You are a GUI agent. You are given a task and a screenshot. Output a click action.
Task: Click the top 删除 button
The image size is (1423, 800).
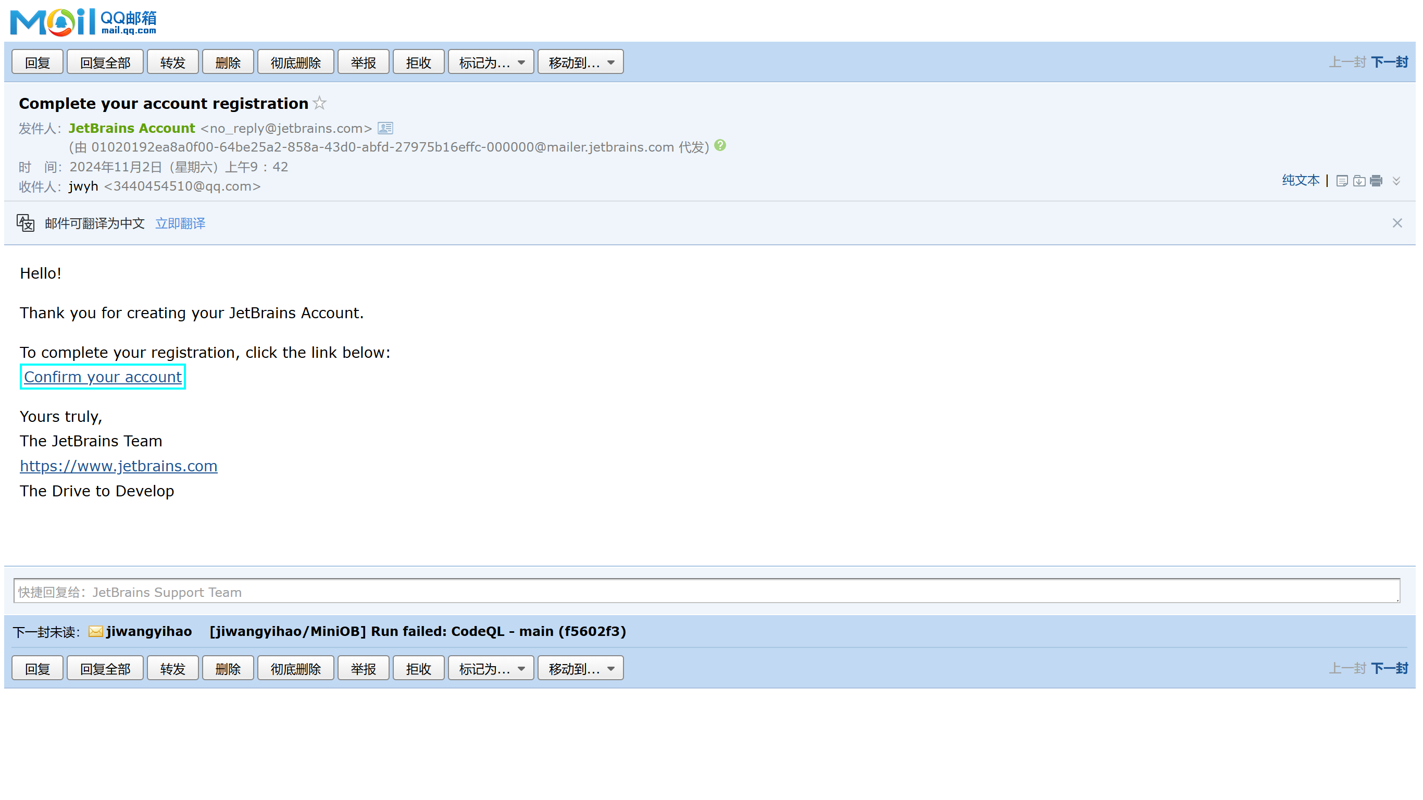[228, 62]
